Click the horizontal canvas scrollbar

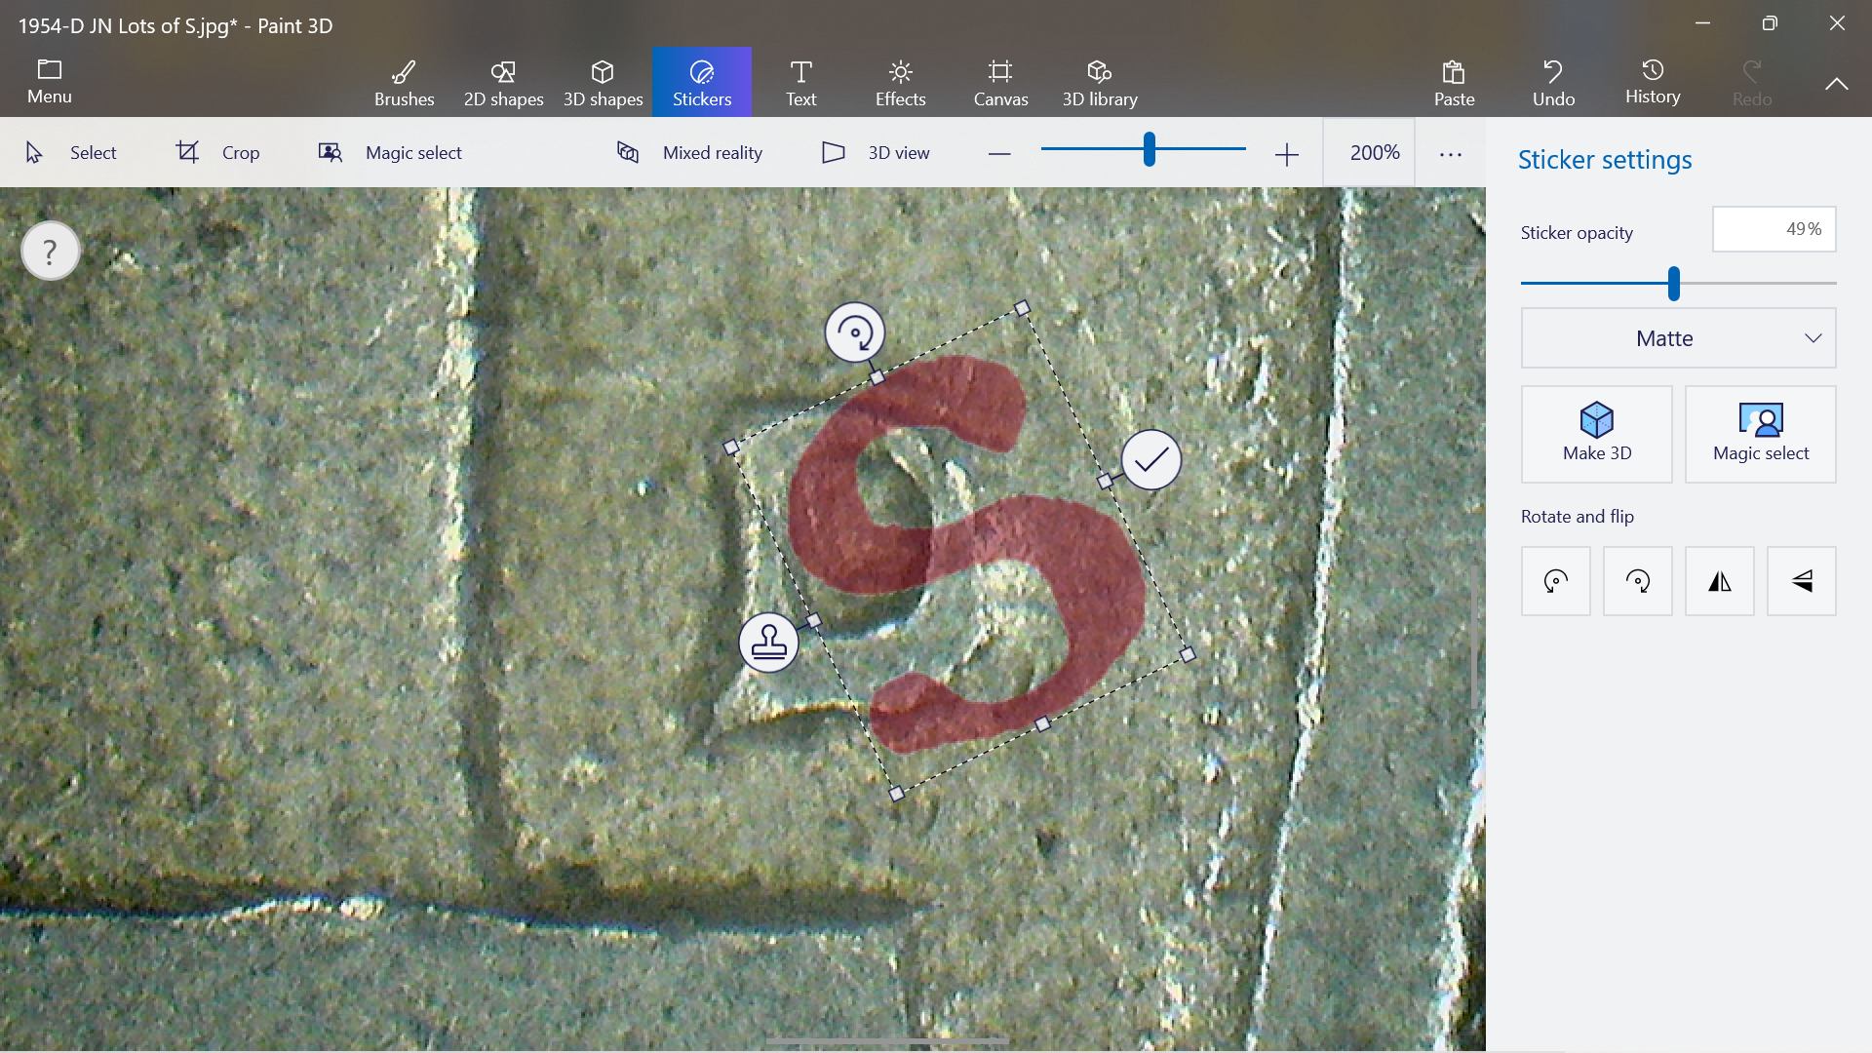point(887,1041)
